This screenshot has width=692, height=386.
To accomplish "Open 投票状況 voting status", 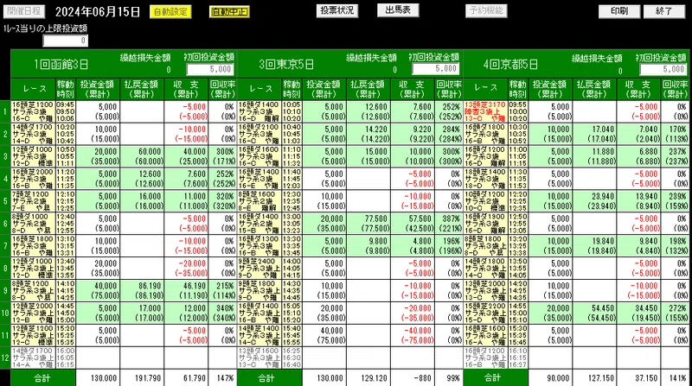I will [x=337, y=10].
